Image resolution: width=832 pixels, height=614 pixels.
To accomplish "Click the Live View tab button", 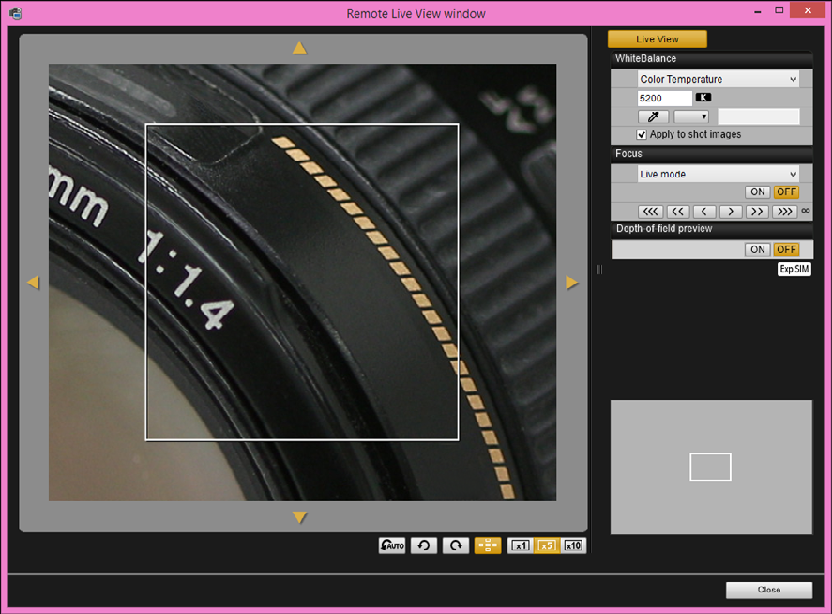I will (658, 38).
